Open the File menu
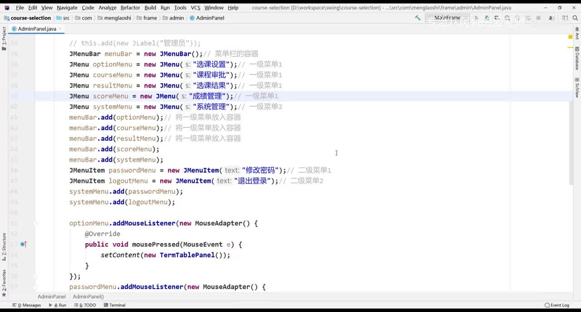581x312 pixels. tap(20, 8)
